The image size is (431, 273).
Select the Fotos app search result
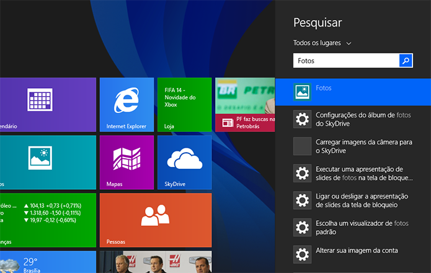coord(353,92)
